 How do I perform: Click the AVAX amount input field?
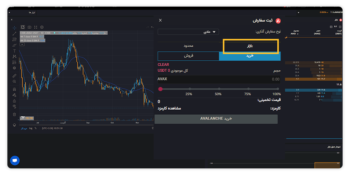(x=219, y=79)
